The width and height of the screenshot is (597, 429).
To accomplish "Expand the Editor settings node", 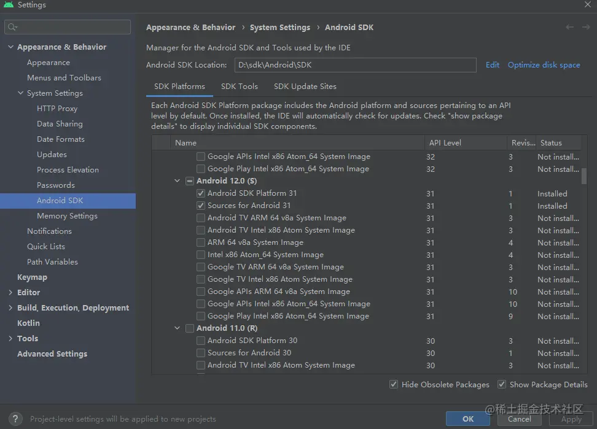I will (10, 292).
